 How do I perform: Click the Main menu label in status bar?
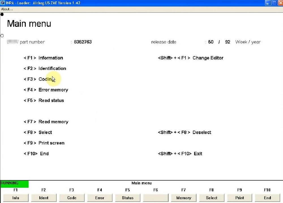tap(141, 183)
